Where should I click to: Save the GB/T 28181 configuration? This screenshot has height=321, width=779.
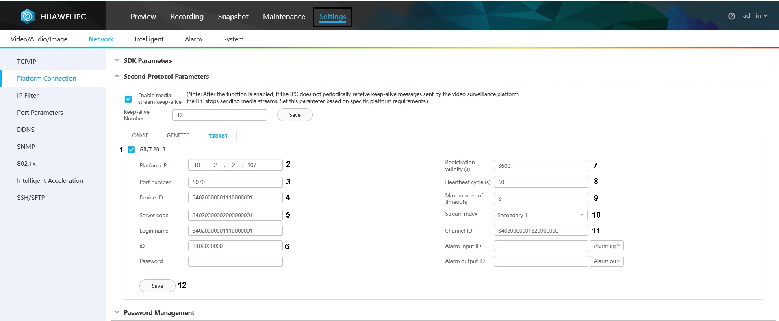tap(157, 286)
